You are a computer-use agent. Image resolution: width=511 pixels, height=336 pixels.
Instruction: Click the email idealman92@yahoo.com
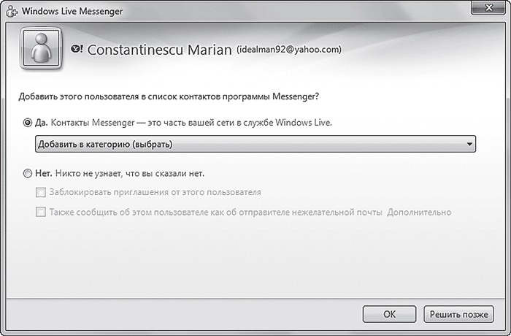[289, 50]
